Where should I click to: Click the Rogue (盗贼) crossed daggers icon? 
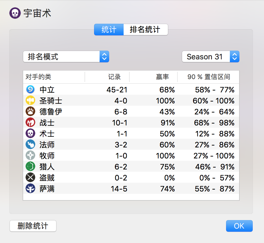click(30, 178)
